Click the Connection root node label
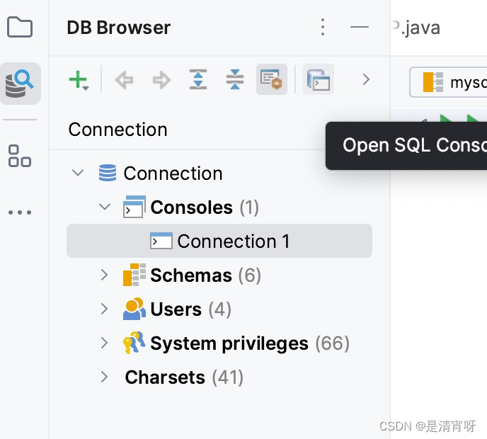Viewport: 487px width, 439px height. point(173,173)
